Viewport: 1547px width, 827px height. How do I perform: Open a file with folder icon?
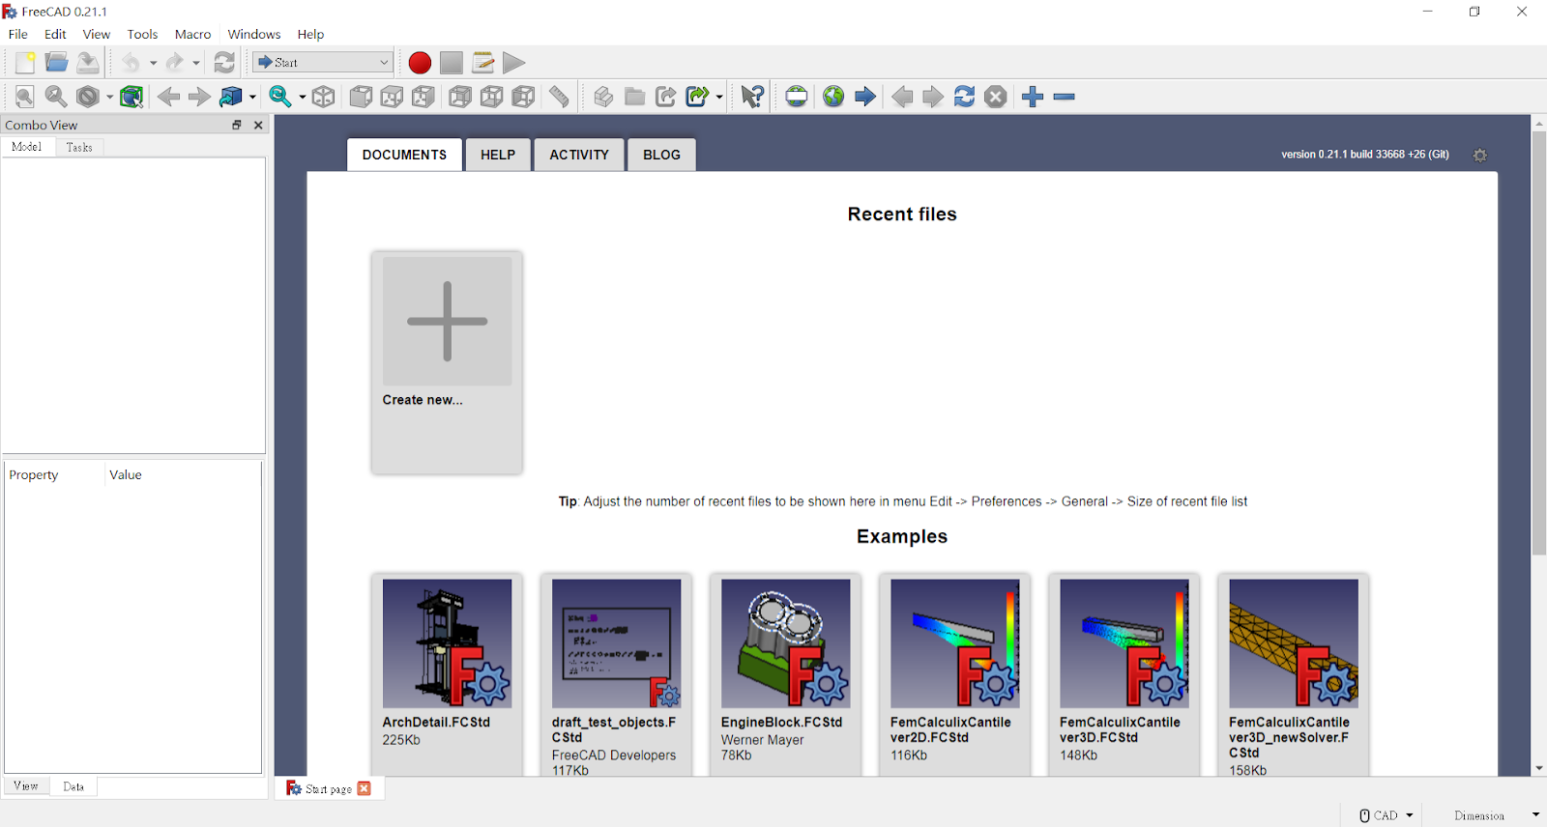coord(56,63)
